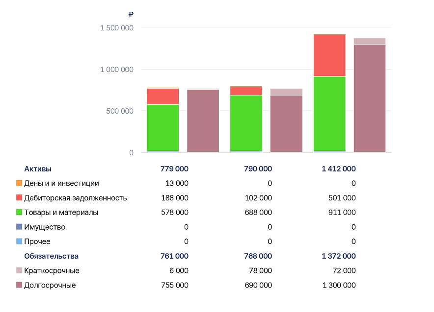The height and width of the screenshot is (312, 434).
Task: Click the green Товары и материалы legend swatch
Action: click(19, 212)
